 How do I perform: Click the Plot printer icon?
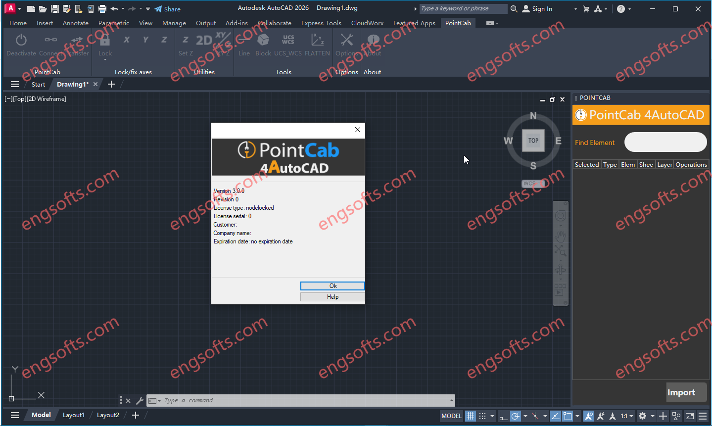coord(102,9)
